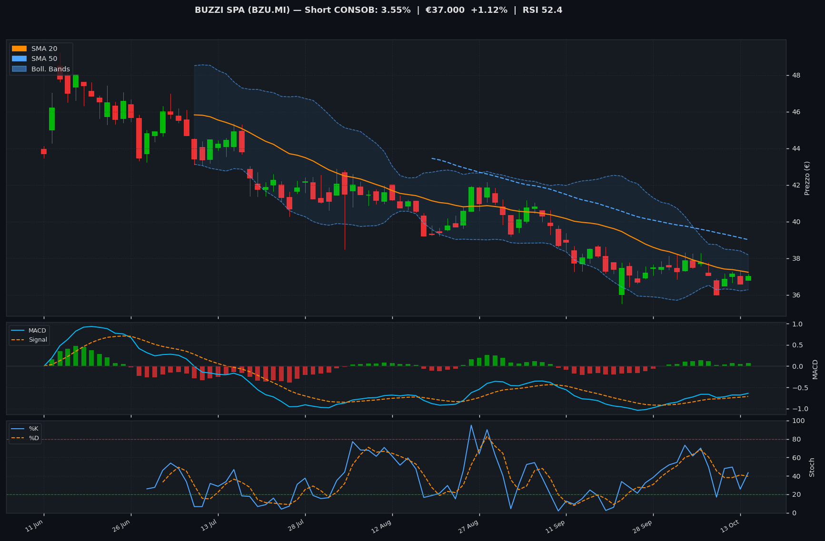
Task: Click the first red candlestick near 11 Jun
Action: [x=44, y=151]
